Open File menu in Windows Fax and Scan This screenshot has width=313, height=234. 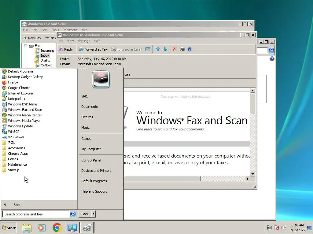[x=25, y=30]
